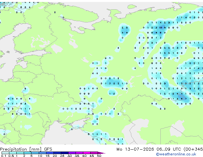Click the legend label '45'
This screenshot has width=203, height=157.
[92, 156]
